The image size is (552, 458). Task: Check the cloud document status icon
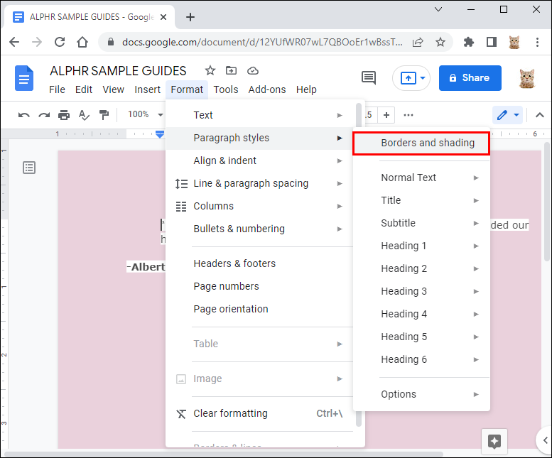point(253,71)
